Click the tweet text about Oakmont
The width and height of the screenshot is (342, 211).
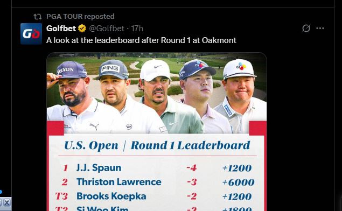coord(141,40)
